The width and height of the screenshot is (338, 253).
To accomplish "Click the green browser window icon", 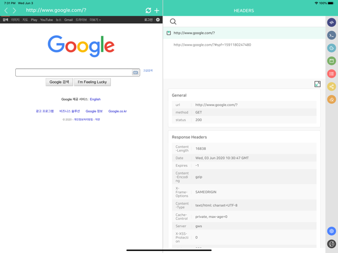I will (x=331, y=61).
